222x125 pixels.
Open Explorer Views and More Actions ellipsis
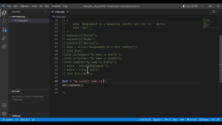point(45,12)
